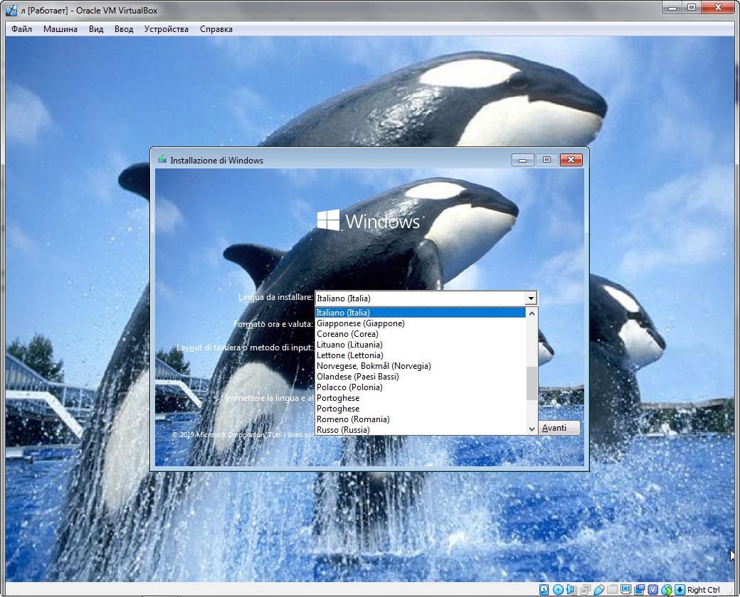Open the Устройства menu
Viewport: 740px width, 597px height.
[x=166, y=29]
